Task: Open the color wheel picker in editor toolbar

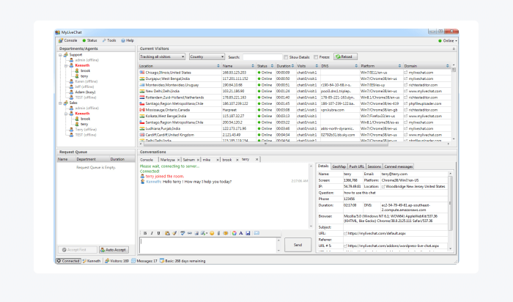Action: point(234,233)
